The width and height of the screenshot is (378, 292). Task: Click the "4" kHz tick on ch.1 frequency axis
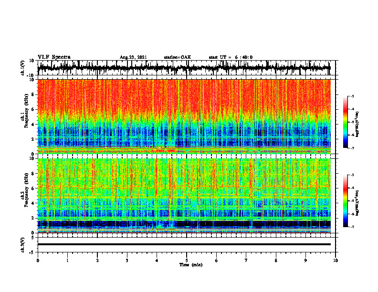click(x=33, y=125)
